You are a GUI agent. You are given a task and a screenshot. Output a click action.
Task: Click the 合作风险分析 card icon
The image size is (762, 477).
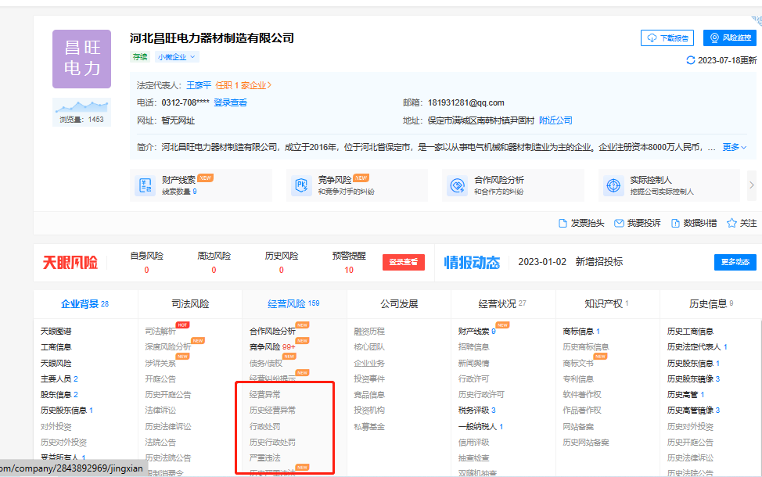(458, 185)
